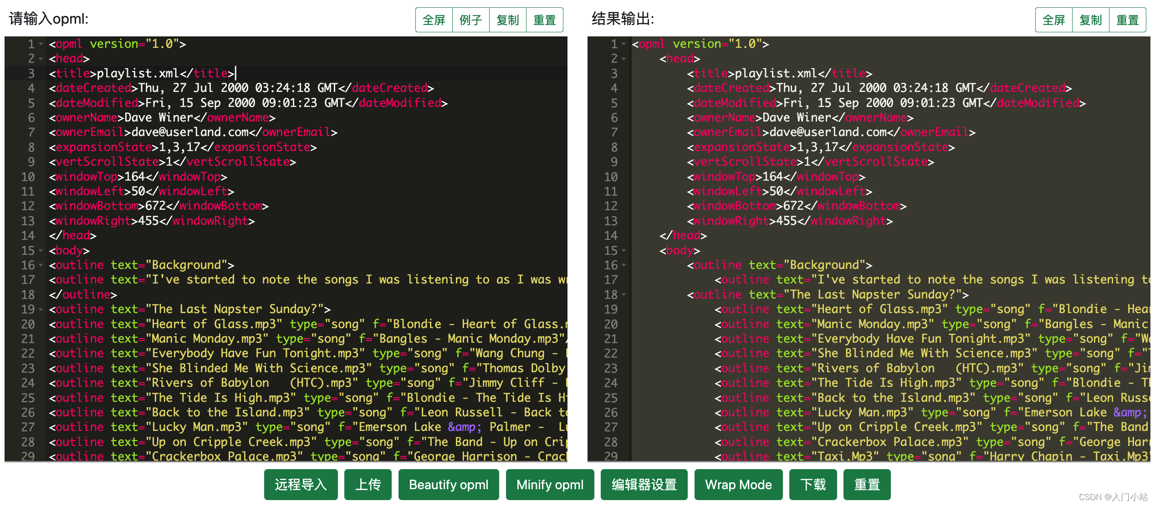Viewport: 1155px width, 506px height.
Task: Open output panel fullscreen with 全屏
Action: coord(1054,20)
